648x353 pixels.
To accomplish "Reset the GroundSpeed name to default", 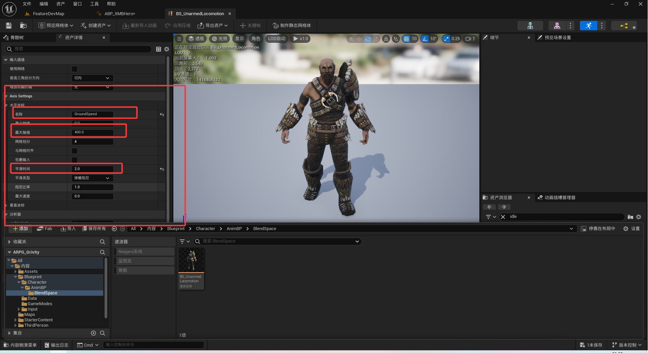I will 162,115.
